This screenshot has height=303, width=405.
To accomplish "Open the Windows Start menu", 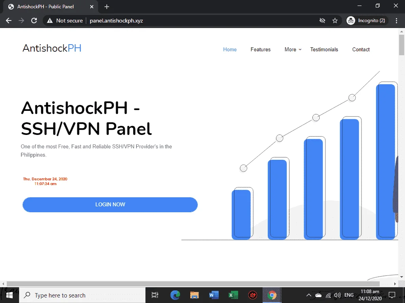I will [9, 295].
